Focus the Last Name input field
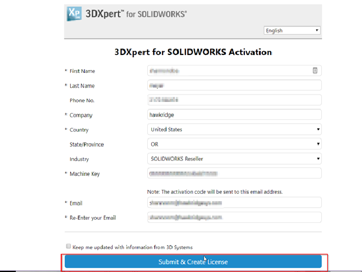Image resolution: width=362 pixels, height=272 pixels. coord(234,85)
